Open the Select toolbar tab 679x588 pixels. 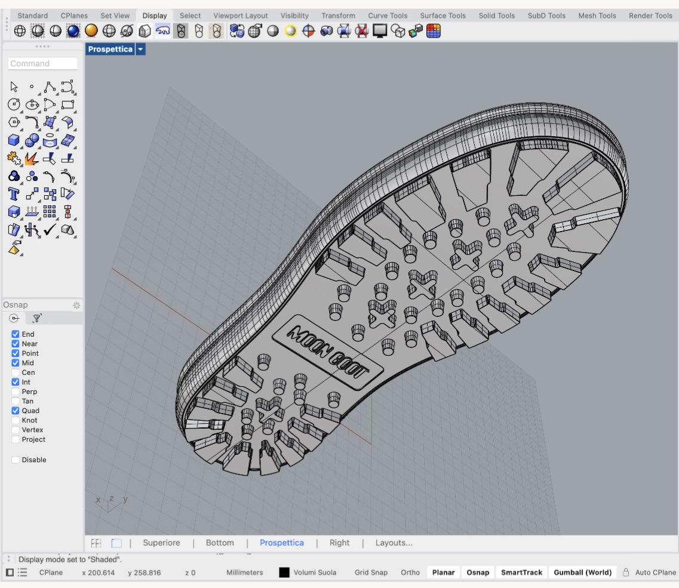pyautogui.click(x=190, y=15)
